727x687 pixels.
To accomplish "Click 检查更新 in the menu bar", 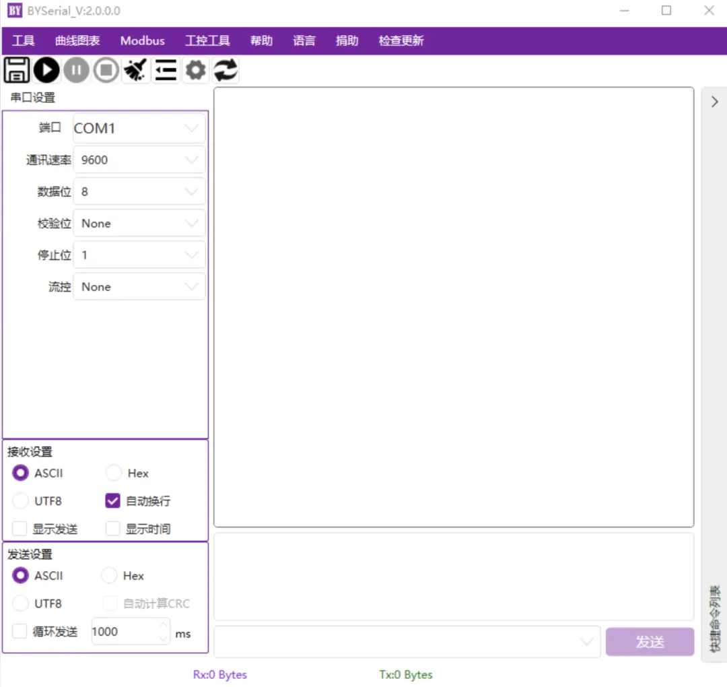I will click(x=401, y=41).
